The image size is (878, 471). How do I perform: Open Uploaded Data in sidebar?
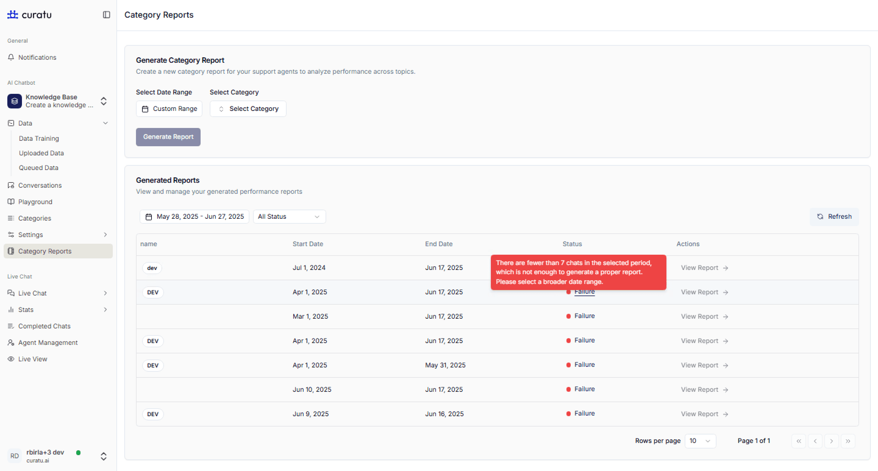click(x=41, y=153)
